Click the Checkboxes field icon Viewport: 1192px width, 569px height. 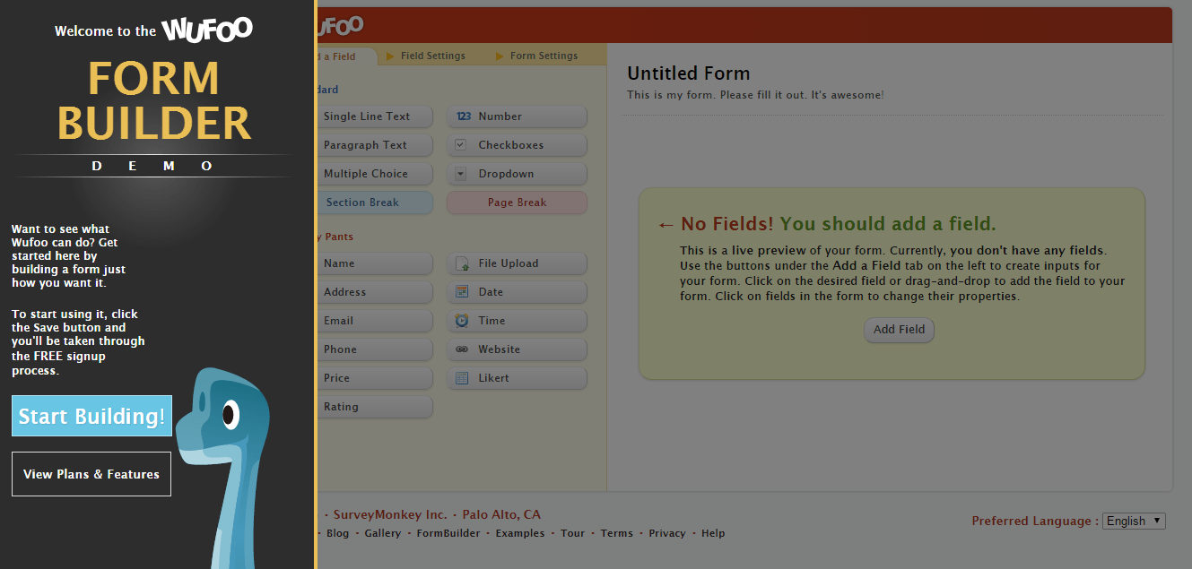point(461,145)
